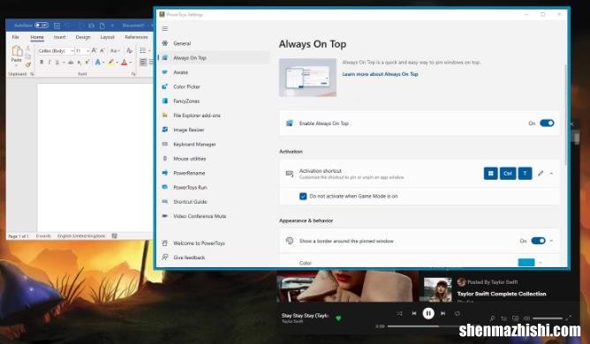590x344 pixels.
Task: Open the Spotify queue icon
Action: pos(503,318)
